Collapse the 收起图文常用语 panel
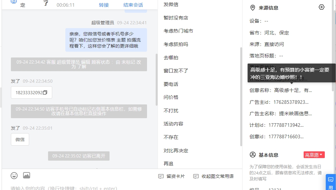 click(x=213, y=176)
